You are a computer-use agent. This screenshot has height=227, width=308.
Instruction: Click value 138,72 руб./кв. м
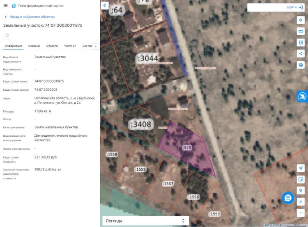47,169
